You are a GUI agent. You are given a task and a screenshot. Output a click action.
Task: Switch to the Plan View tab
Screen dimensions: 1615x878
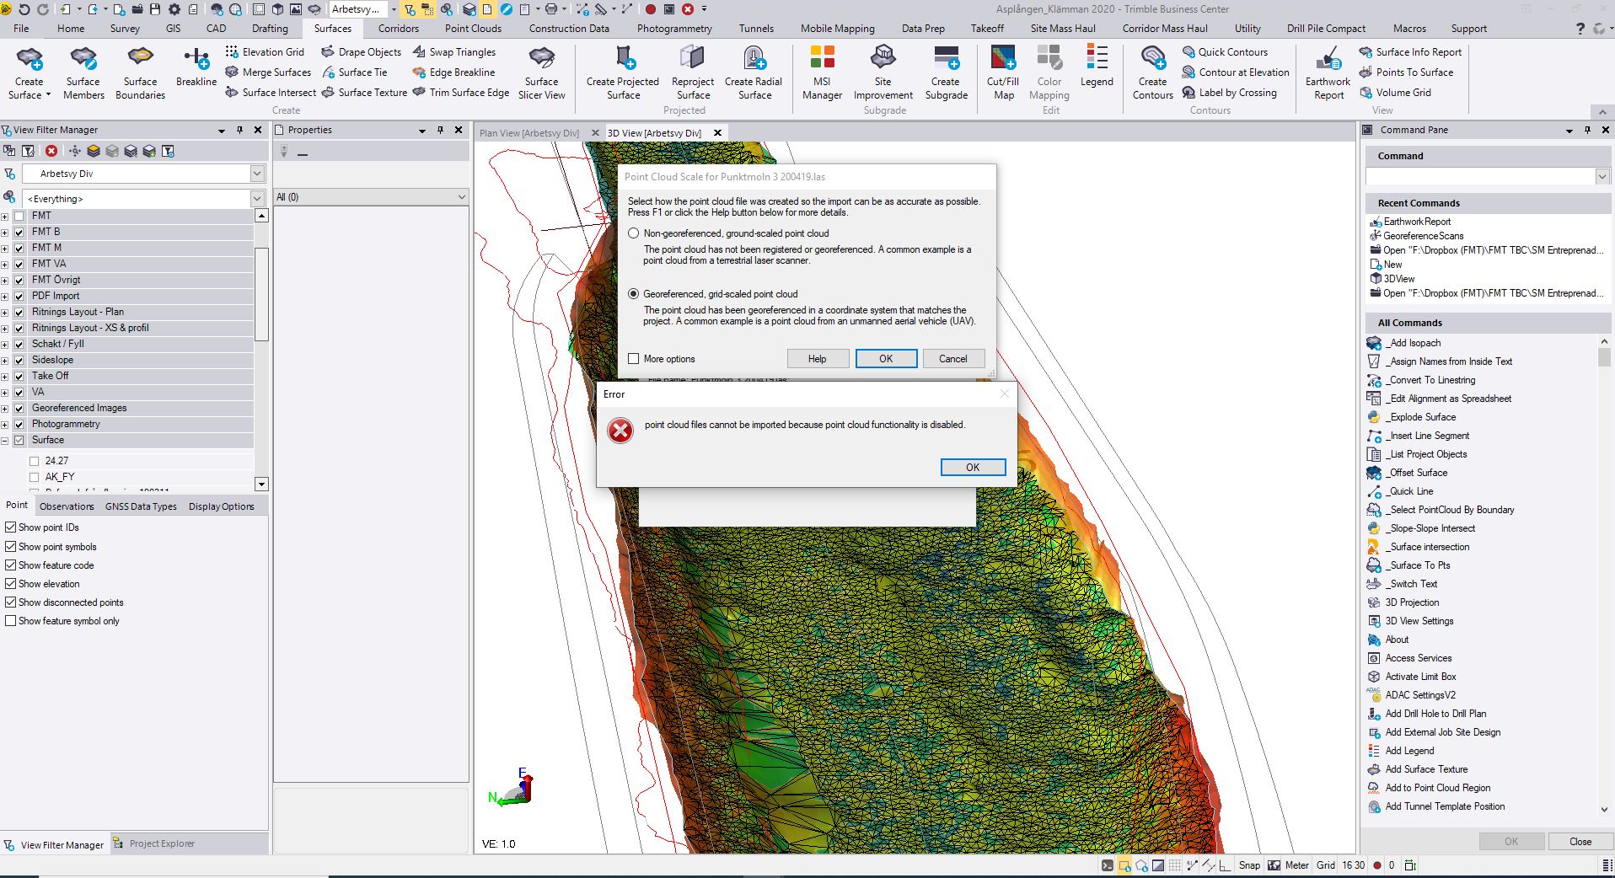[528, 133]
